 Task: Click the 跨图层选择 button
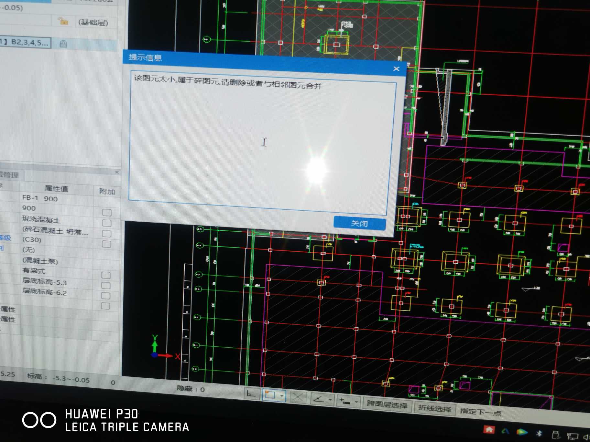[387, 404]
